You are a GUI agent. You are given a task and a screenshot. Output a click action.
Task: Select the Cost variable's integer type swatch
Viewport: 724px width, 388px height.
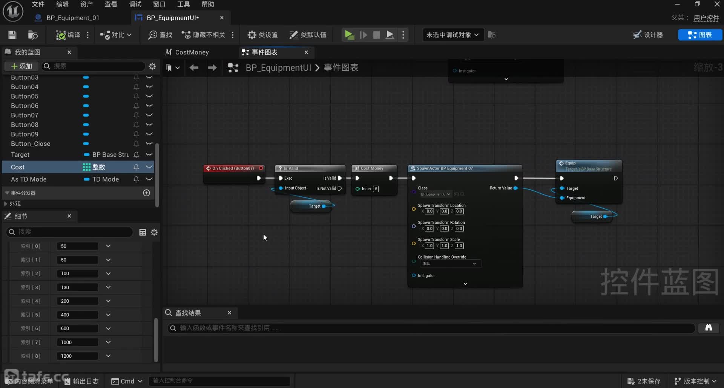click(x=86, y=167)
